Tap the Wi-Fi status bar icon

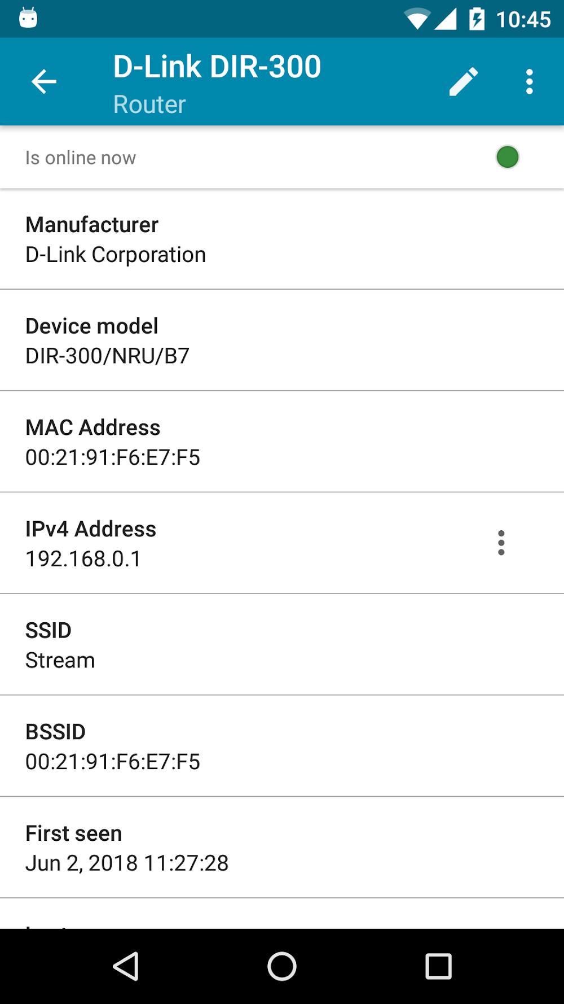click(417, 19)
